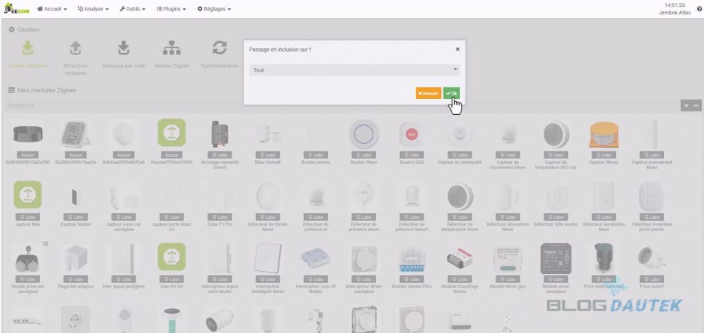This screenshot has width=704, height=333.
Task: Select the Bouton SOS device thumbnail
Action: point(412,133)
